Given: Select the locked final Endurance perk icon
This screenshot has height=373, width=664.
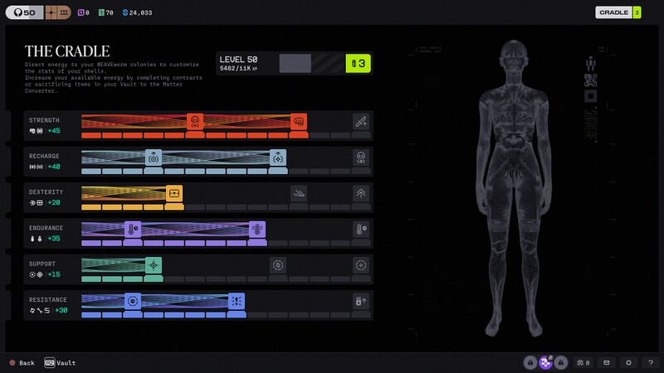Looking at the screenshot, I should coord(361,230).
